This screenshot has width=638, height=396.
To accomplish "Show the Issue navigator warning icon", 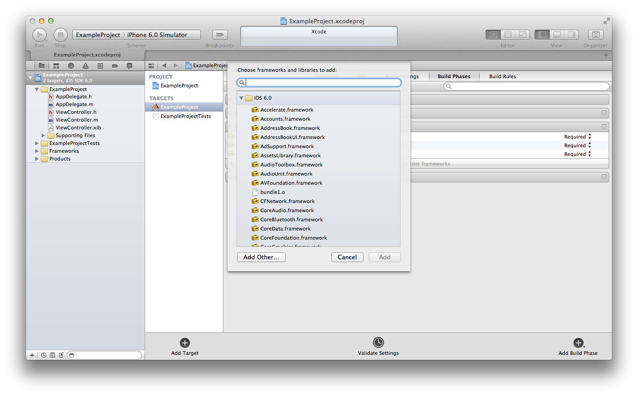I will pos(86,66).
